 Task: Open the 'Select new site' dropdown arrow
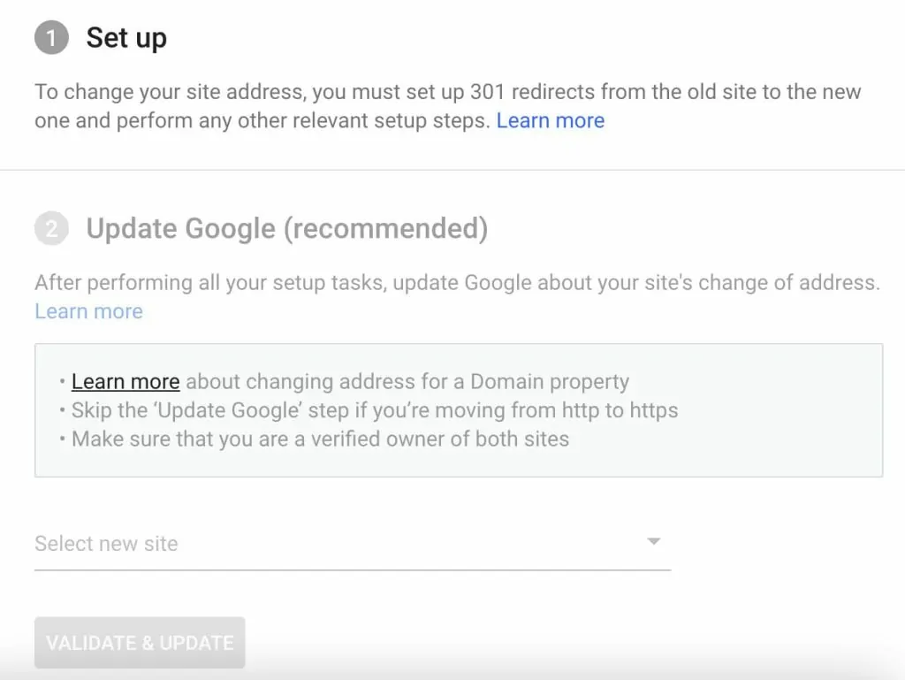coord(653,541)
